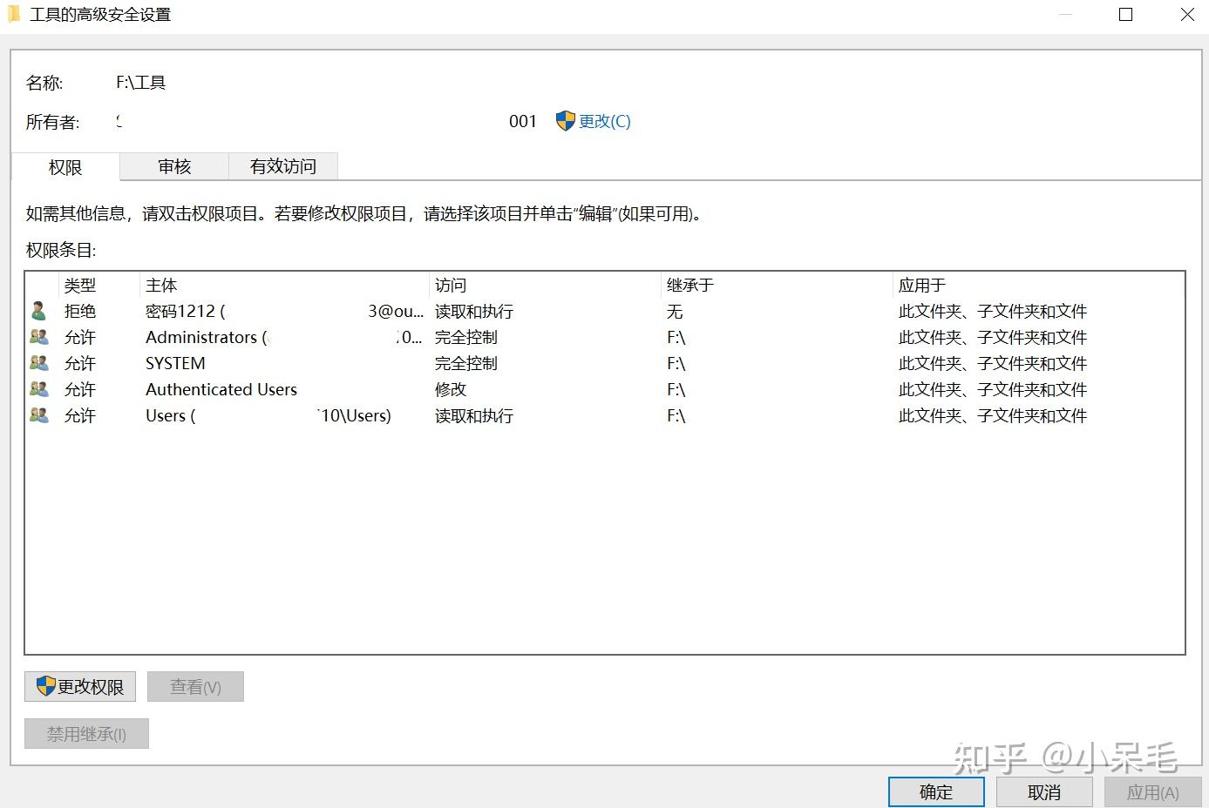Screen dimensions: 1209x808
Task: Click the user icon of the 拒绝 entry
Action: pos(38,311)
